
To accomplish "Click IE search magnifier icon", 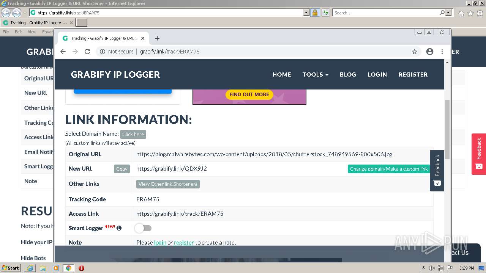I will (442, 13).
